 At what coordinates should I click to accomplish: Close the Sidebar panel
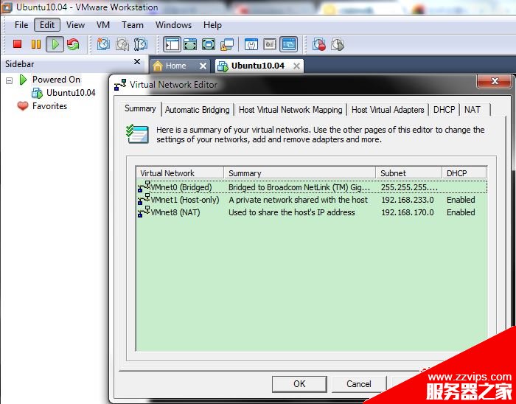[137, 62]
